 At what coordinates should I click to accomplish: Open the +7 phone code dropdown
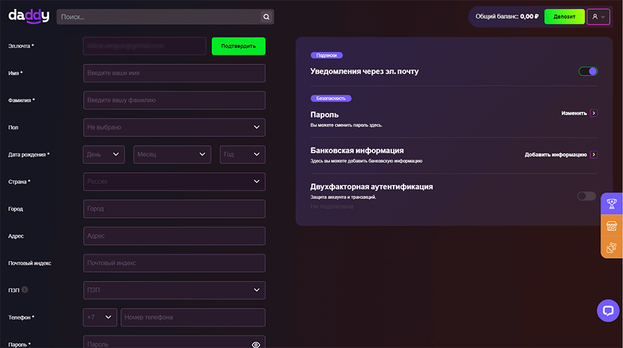coord(100,318)
